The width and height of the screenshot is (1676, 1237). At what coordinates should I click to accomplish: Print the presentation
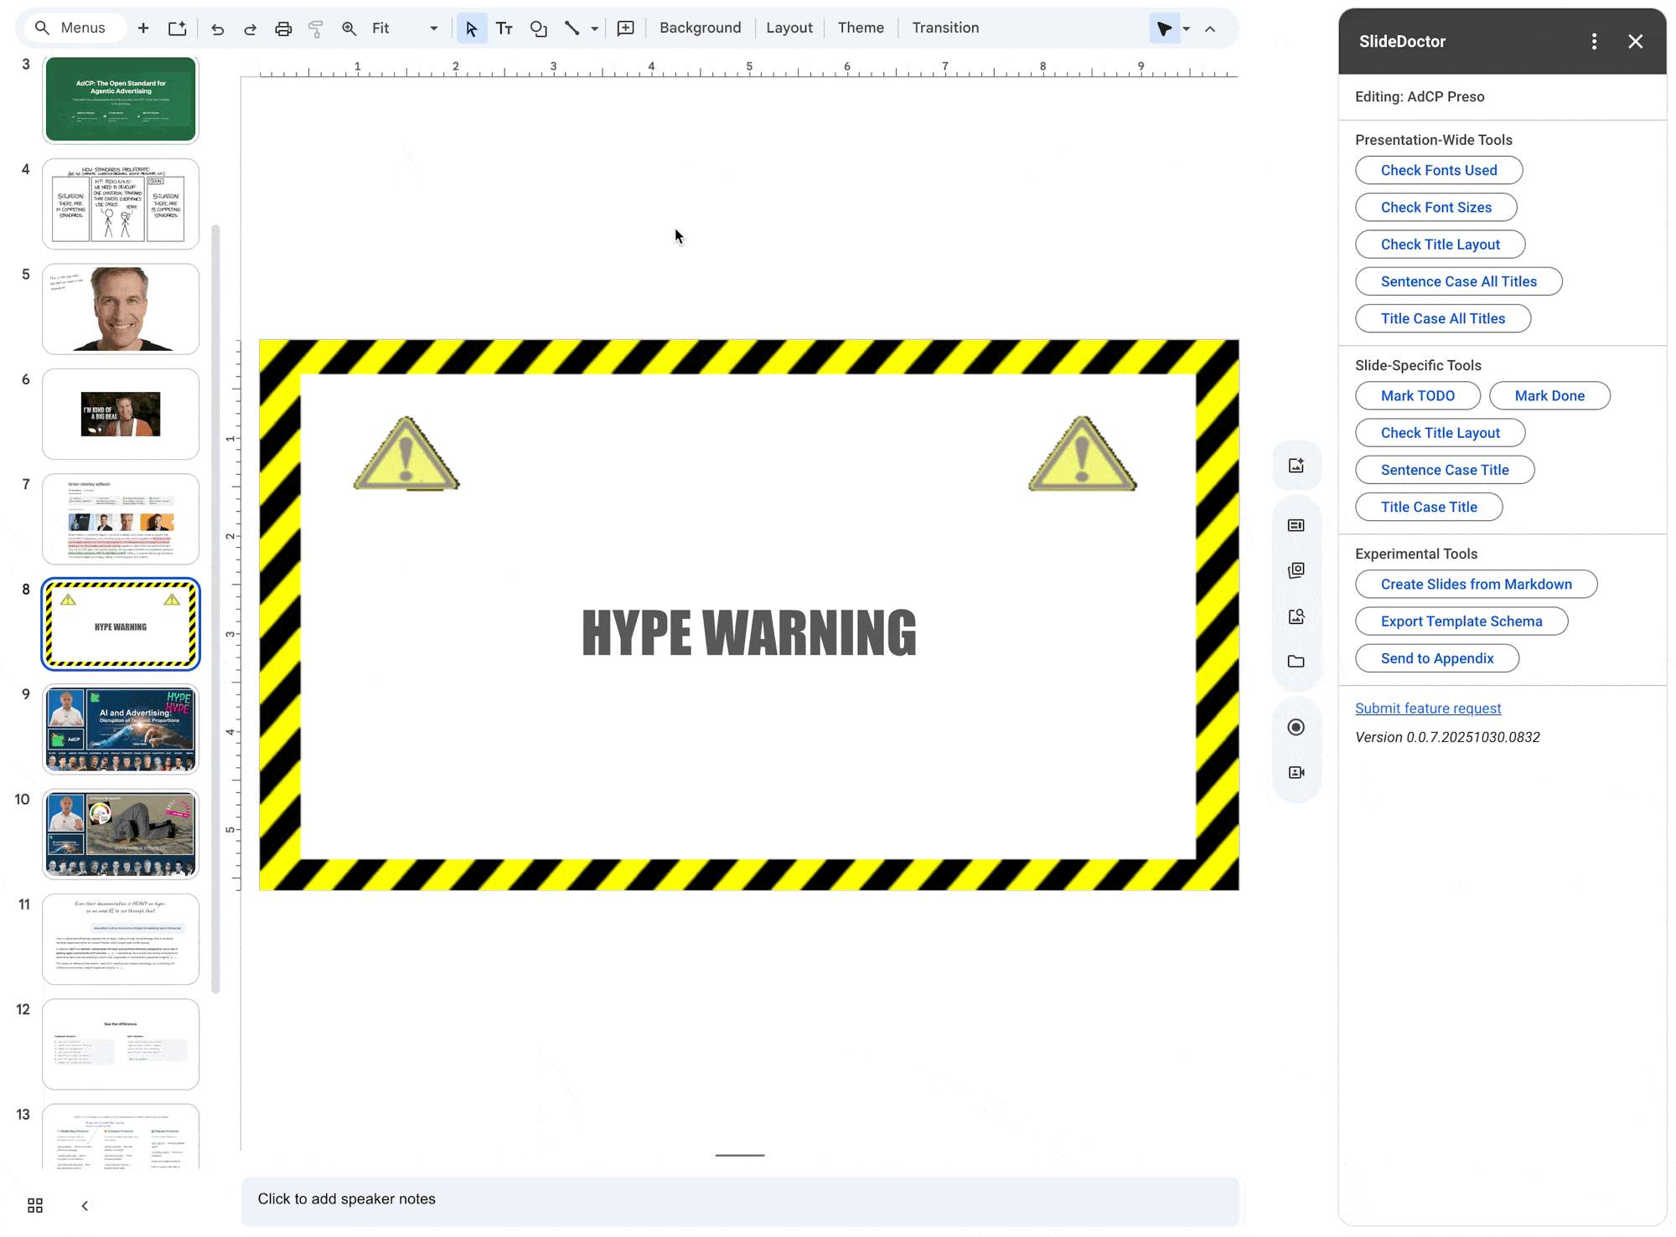tap(283, 28)
